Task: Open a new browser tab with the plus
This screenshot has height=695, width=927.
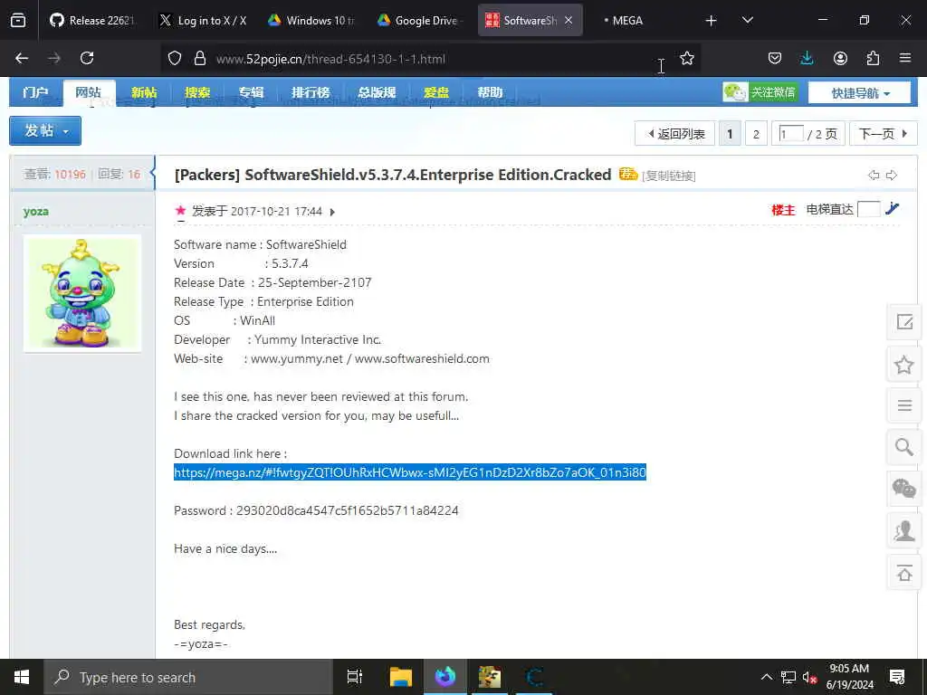Action: [712, 21]
